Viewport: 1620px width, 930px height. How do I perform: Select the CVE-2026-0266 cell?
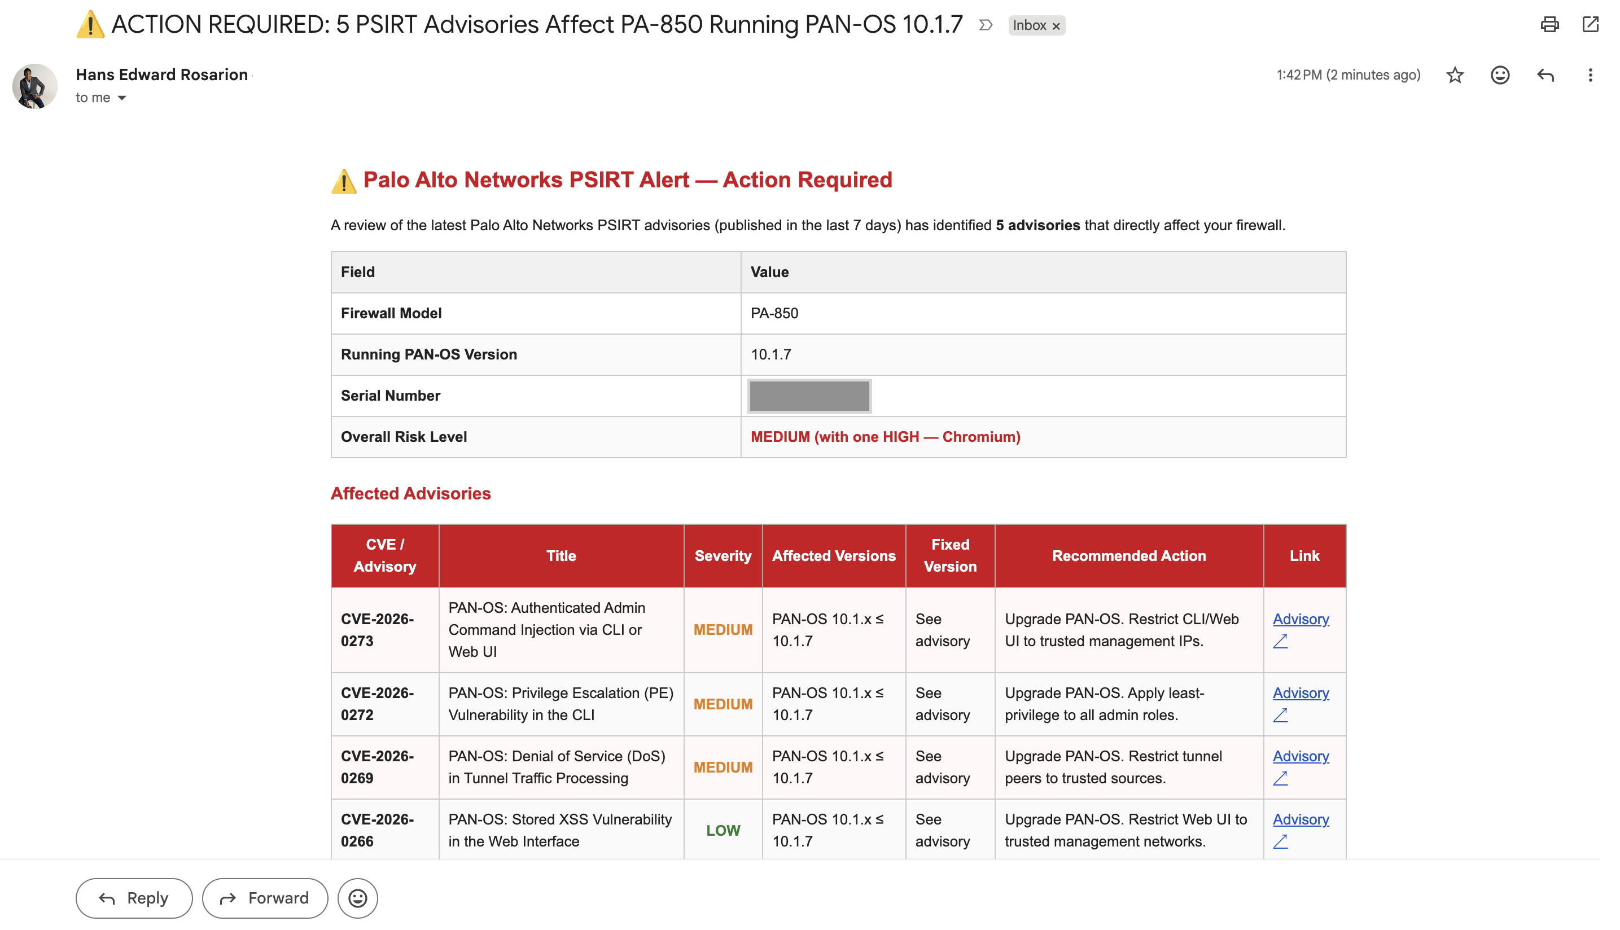pyautogui.click(x=384, y=830)
